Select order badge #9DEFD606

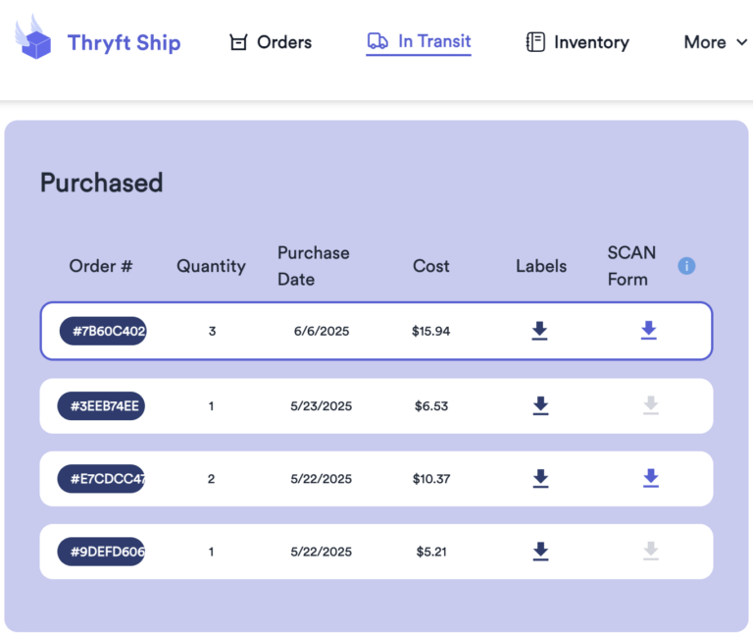(x=101, y=552)
